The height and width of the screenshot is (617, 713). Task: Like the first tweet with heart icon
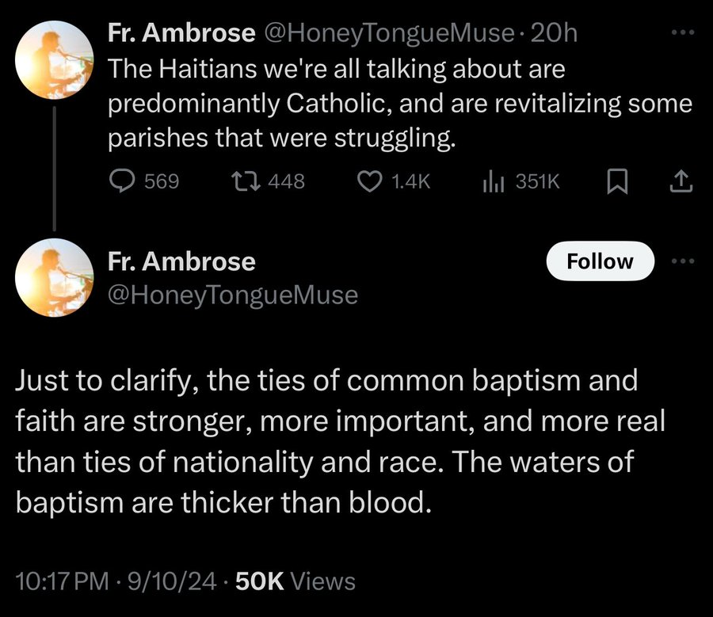[x=371, y=182]
